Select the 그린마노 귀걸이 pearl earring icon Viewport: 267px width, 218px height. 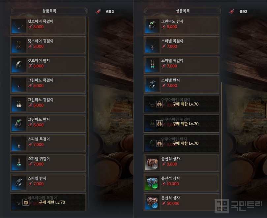point(19,104)
